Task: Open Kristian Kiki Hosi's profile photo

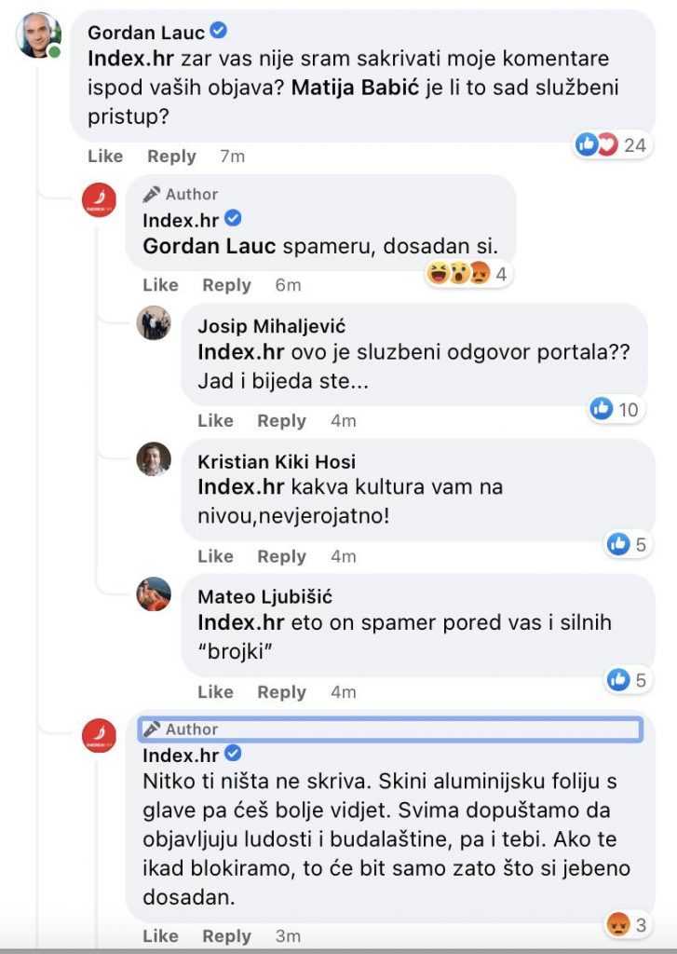Action: point(154,458)
